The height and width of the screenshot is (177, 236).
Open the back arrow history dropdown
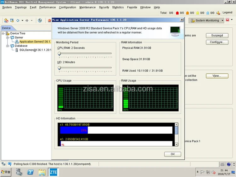22,20
